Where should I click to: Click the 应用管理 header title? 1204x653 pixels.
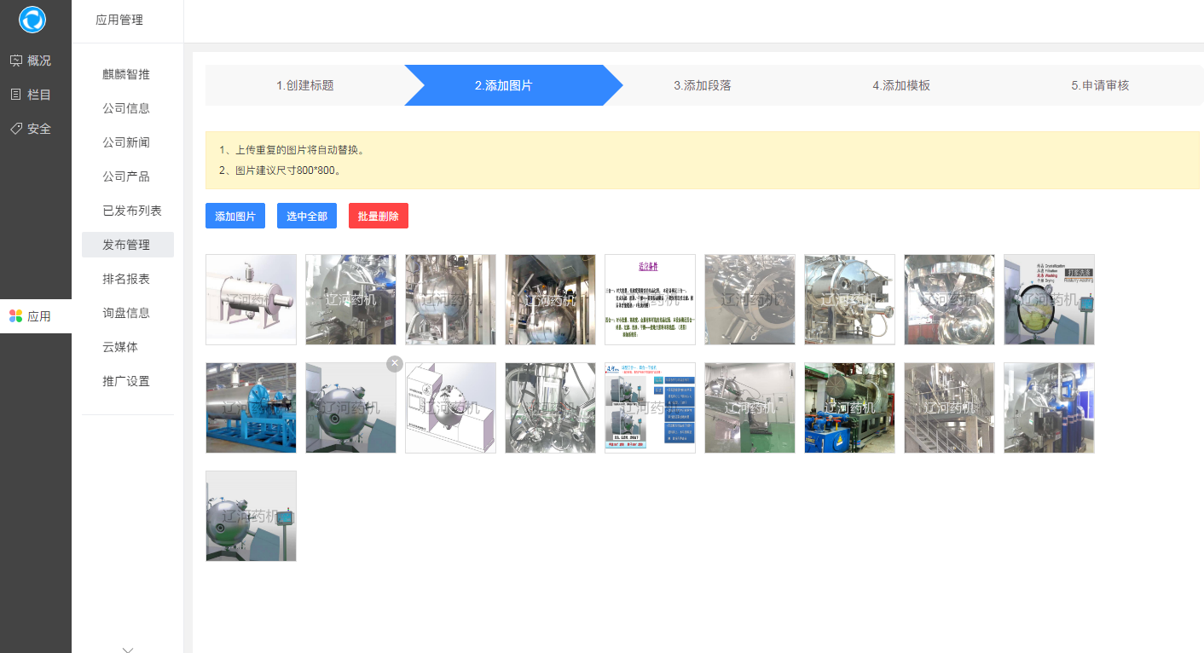click(119, 20)
